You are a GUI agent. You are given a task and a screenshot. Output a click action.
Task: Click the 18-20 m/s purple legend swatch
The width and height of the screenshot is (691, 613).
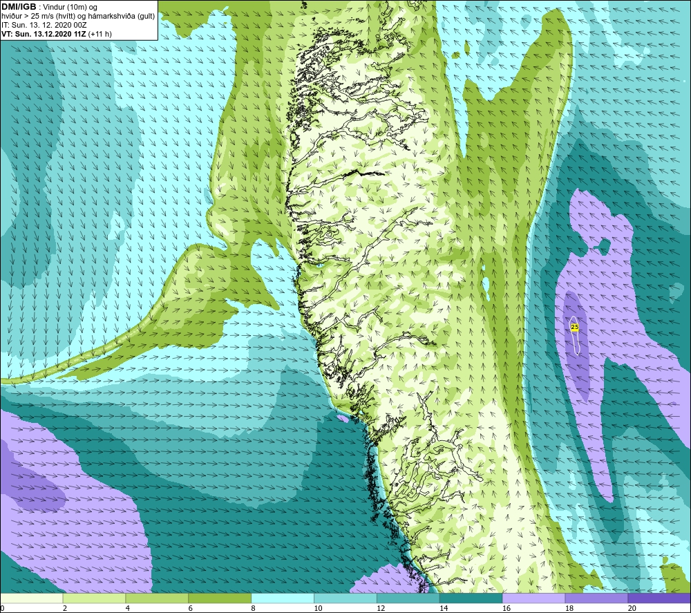click(596, 598)
